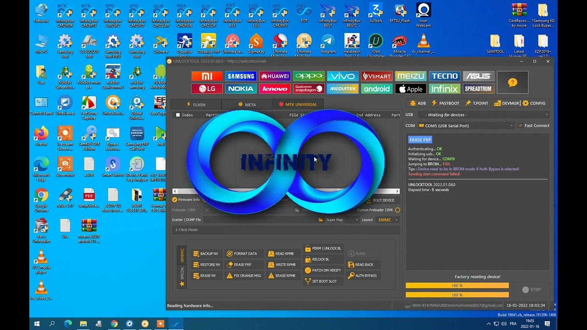Open the Qualcomm Snapdragon section

309,89
